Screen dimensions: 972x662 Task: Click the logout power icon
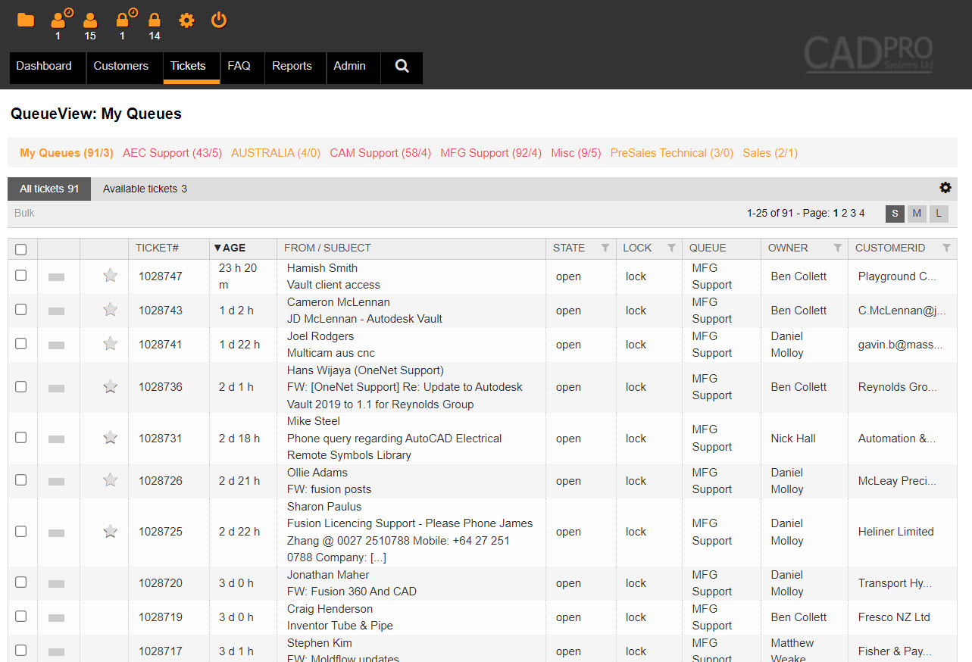[219, 20]
